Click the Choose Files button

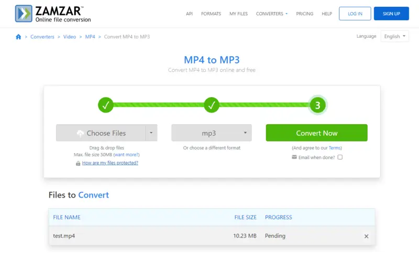pos(101,133)
